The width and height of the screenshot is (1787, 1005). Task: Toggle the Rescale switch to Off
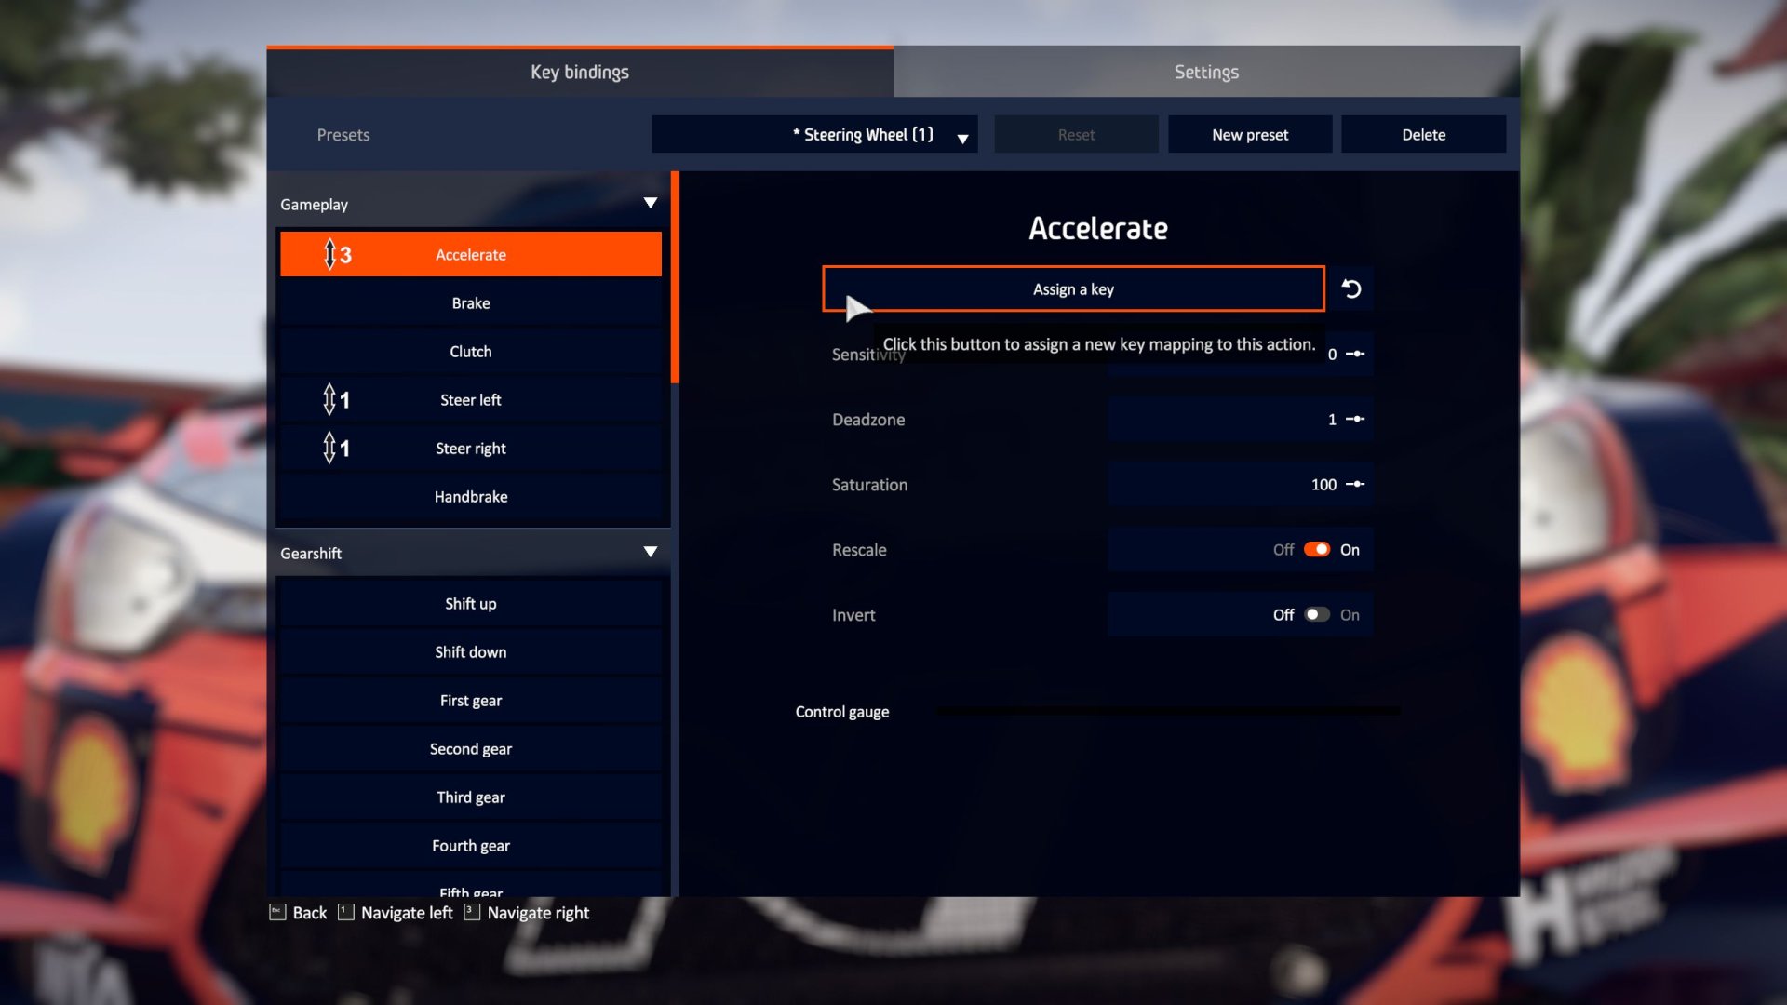[1316, 550]
